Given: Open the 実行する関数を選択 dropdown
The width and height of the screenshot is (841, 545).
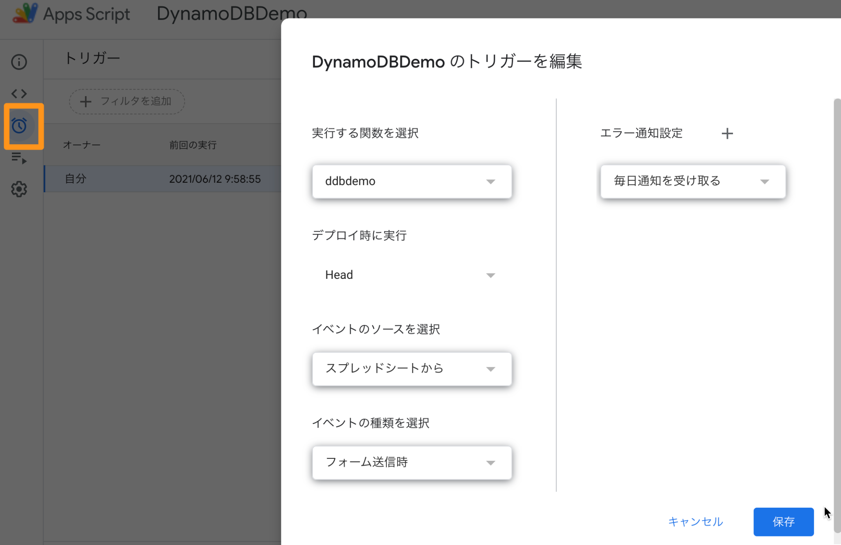Looking at the screenshot, I should [x=411, y=181].
